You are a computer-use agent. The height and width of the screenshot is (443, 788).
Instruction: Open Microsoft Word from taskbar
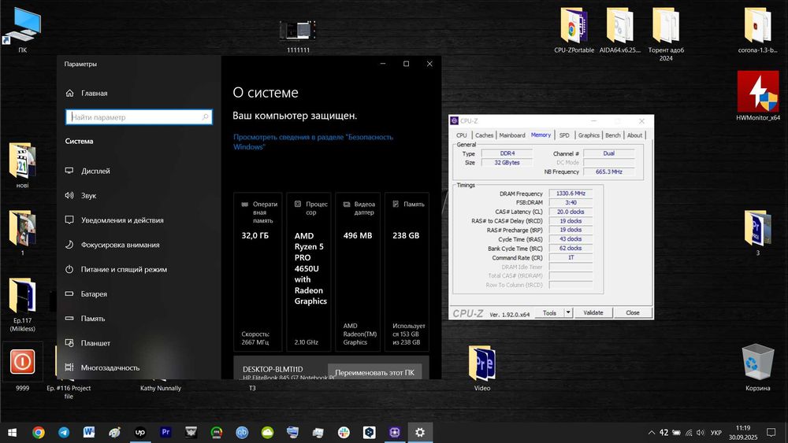89,432
